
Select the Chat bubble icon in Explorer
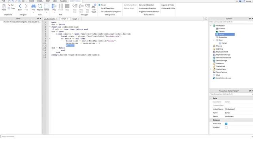pyautogui.click(x=214, y=75)
